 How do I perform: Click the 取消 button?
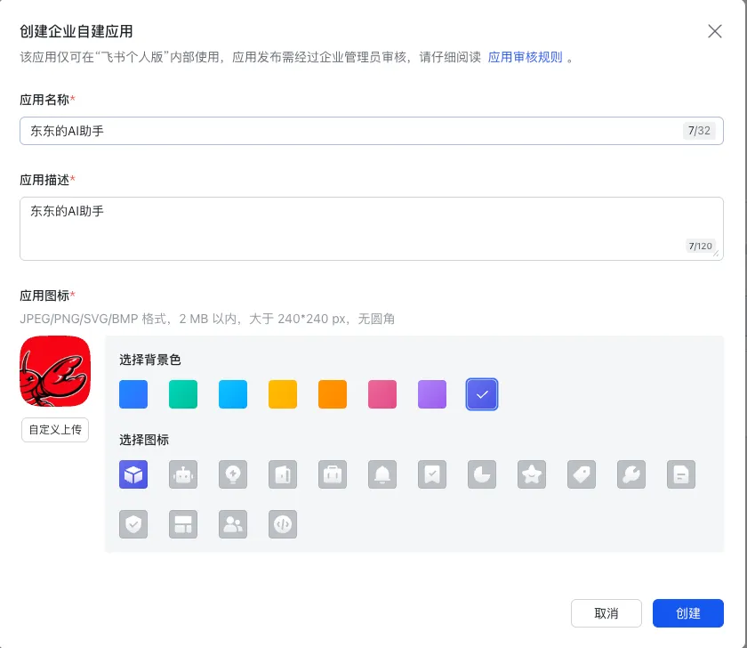click(x=606, y=613)
